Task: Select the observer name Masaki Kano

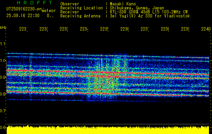Action: (x=123, y=4)
